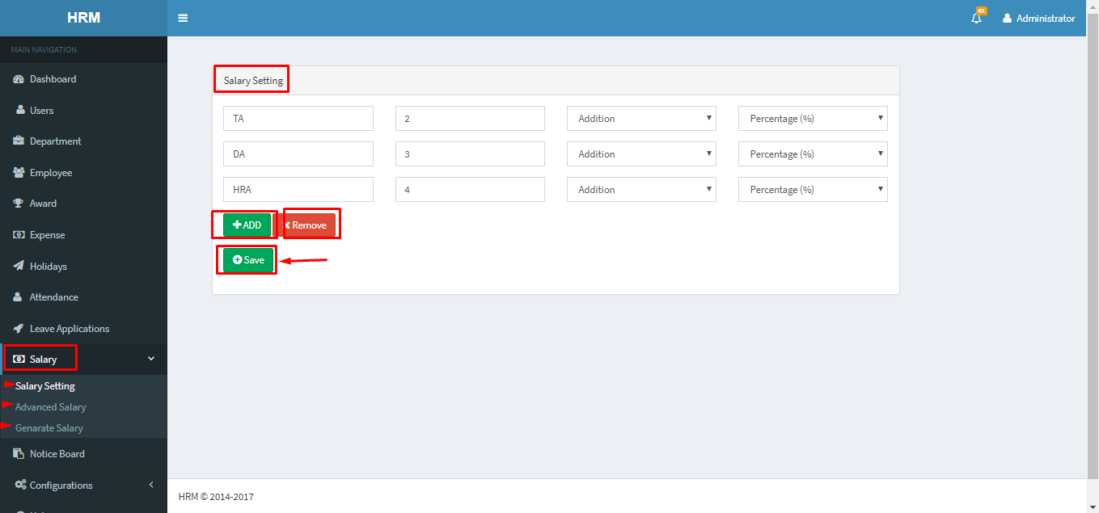
Task: Open the notifications bell icon
Action: pyautogui.click(x=977, y=18)
